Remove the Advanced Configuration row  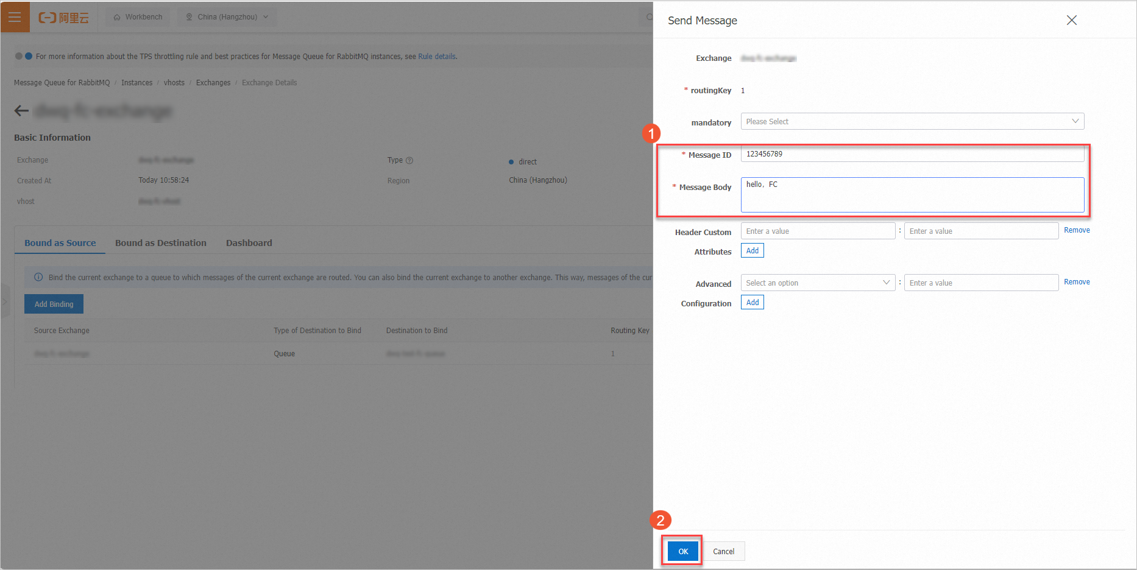point(1077,282)
